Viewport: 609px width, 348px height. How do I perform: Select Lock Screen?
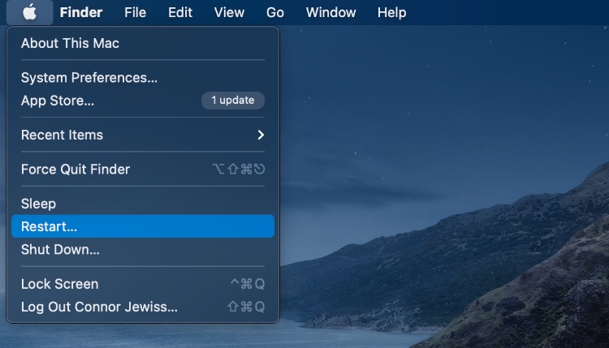(x=143, y=284)
